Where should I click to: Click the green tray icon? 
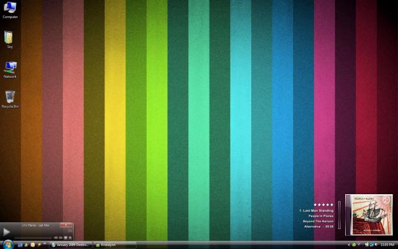coord(354,245)
